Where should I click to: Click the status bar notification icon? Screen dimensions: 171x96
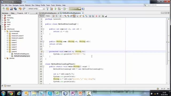(158, 89)
